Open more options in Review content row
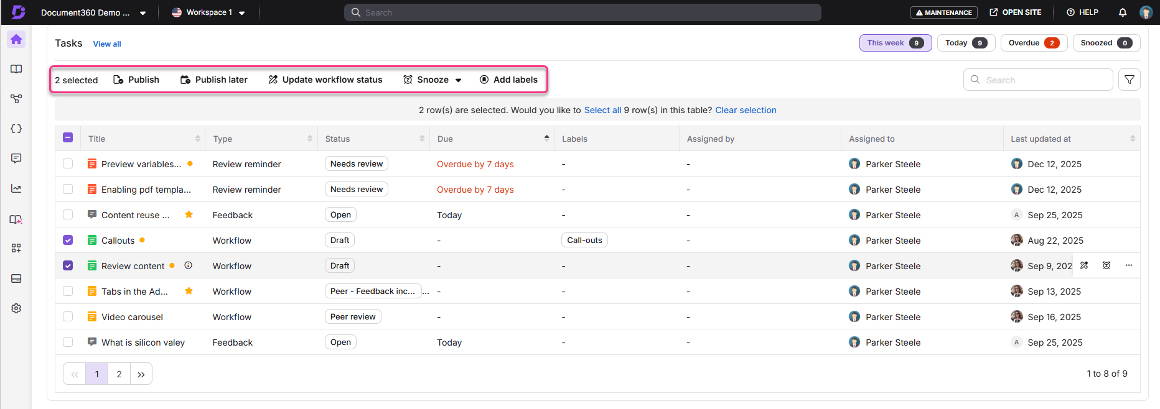Viewport: 1160px width, 409px height. (1129, 265)
